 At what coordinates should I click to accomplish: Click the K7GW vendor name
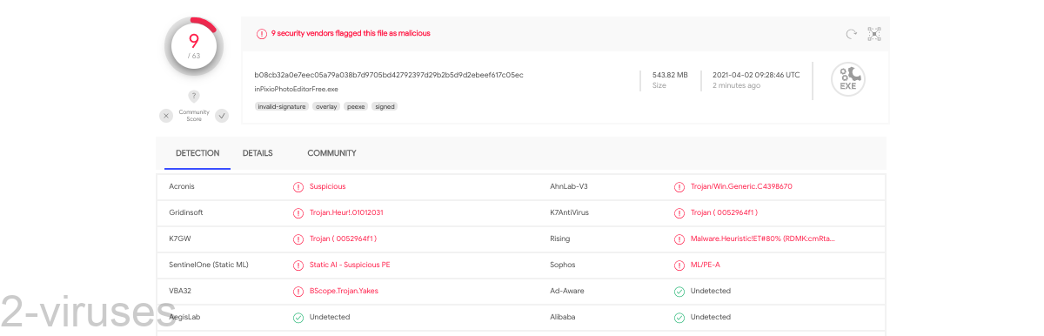pyautogui.click(x=180, y=239)
